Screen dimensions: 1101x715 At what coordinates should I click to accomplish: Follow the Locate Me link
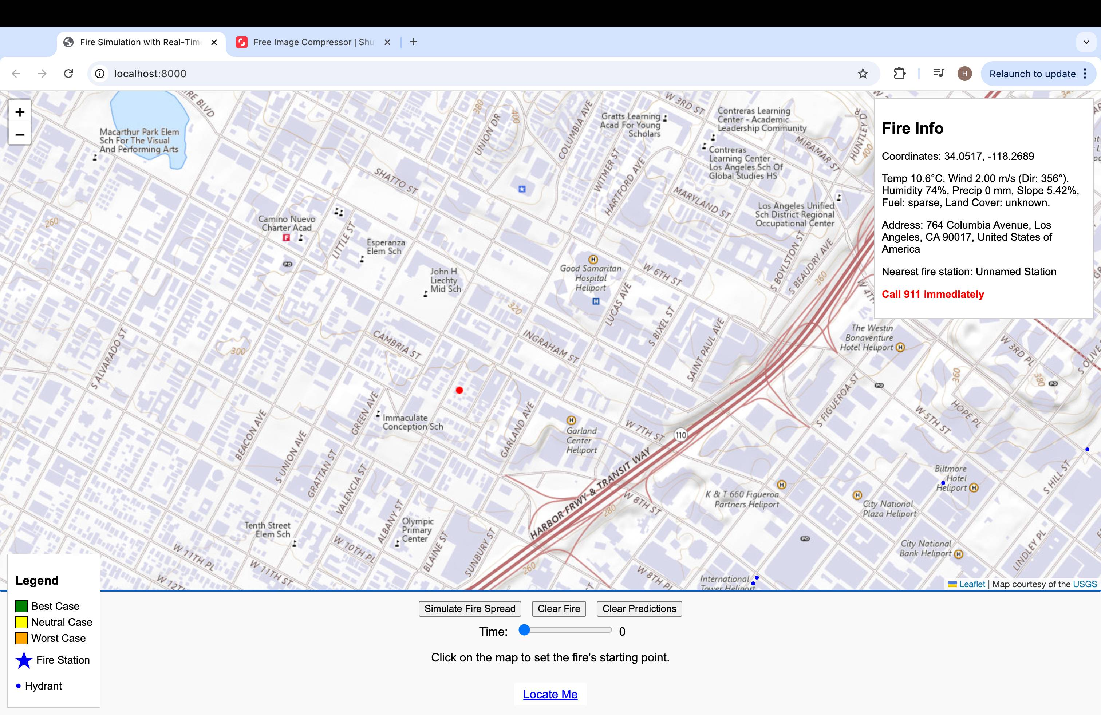click(x=550, y=694)
